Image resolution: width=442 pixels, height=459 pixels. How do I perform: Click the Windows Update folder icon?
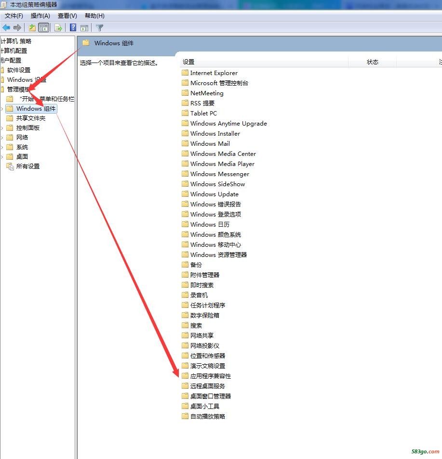pos(185,194)
